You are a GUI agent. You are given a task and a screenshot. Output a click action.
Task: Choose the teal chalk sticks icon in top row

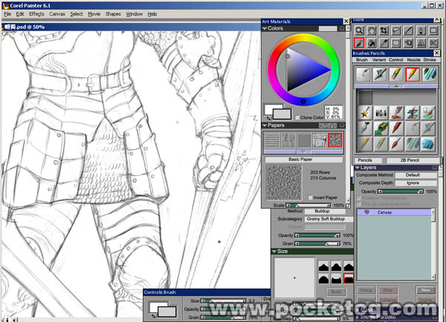429,74
